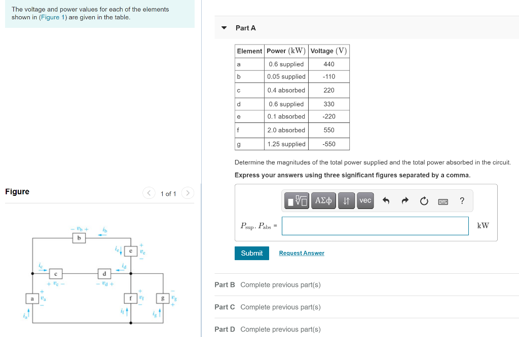Click the previous figure navigation arrow
The width and height of the screenshot is (519, 337).
click(149, 193)
